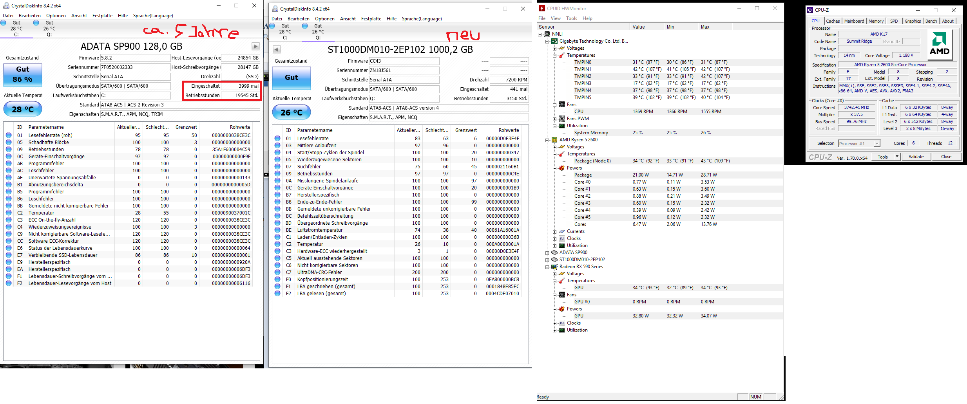Click the AMD logo in CPU-Z

coord(940,44)
